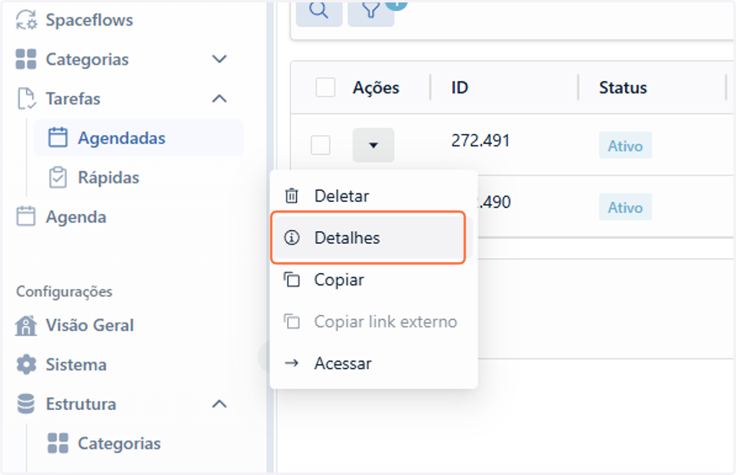Click the Categorias grid icon near Spaceflows
736x475 pixels.
tap(26, 59)
